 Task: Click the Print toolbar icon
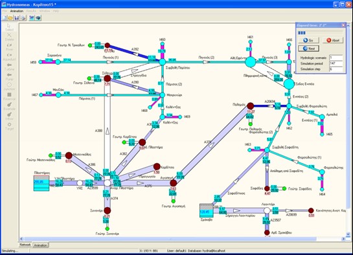pyautogui.click(x=23, y=17)
